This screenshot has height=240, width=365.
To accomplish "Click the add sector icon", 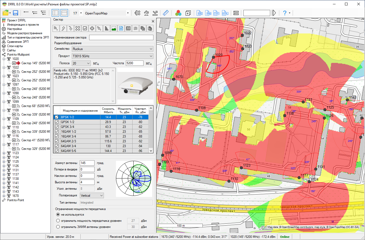I will [x=56, y=28].
